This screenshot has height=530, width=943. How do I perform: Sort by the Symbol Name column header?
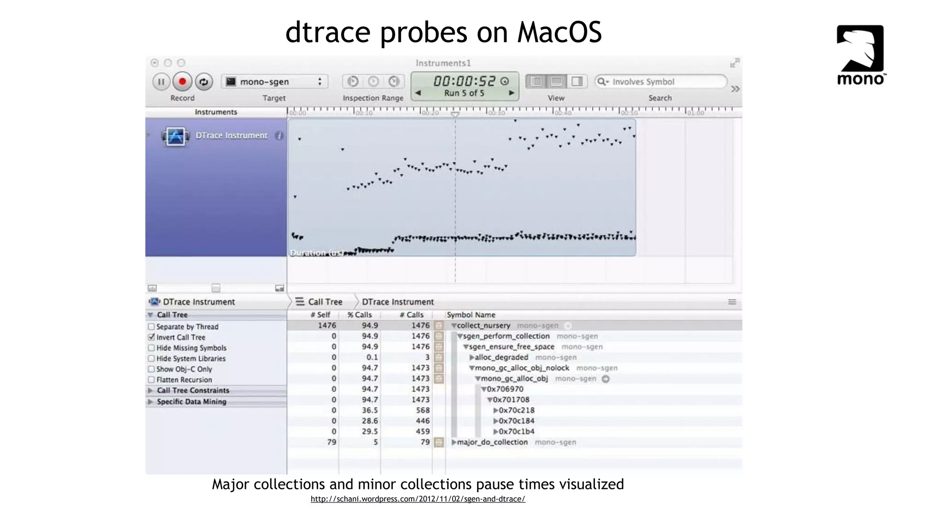click(471, 315)
